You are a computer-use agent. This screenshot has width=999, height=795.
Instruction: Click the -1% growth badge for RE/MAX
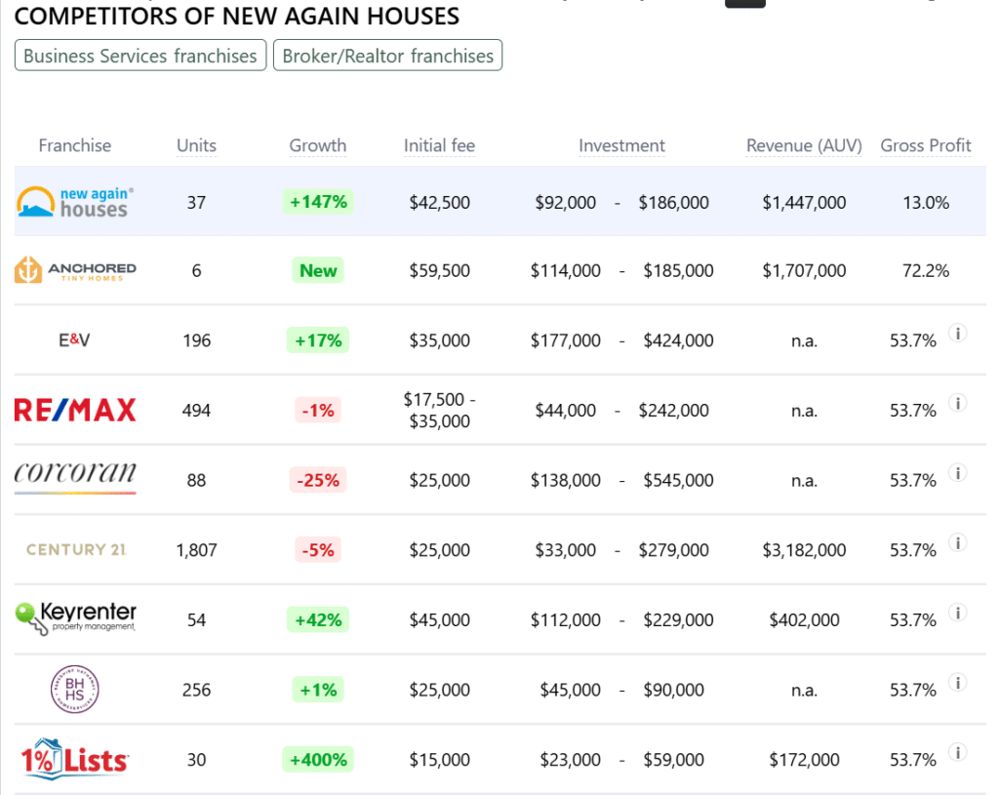coord(318,411)
